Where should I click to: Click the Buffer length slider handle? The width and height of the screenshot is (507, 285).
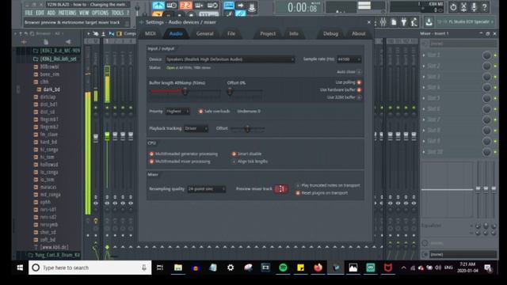pos(185,92)
